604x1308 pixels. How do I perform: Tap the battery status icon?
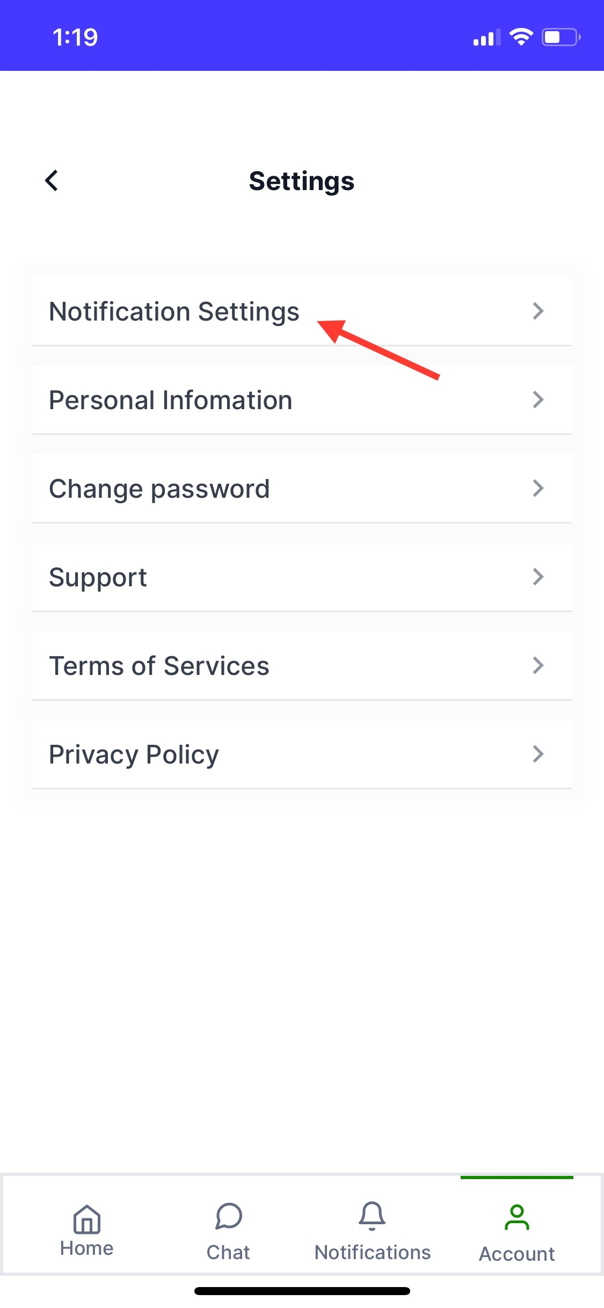[x=561, y=37]
